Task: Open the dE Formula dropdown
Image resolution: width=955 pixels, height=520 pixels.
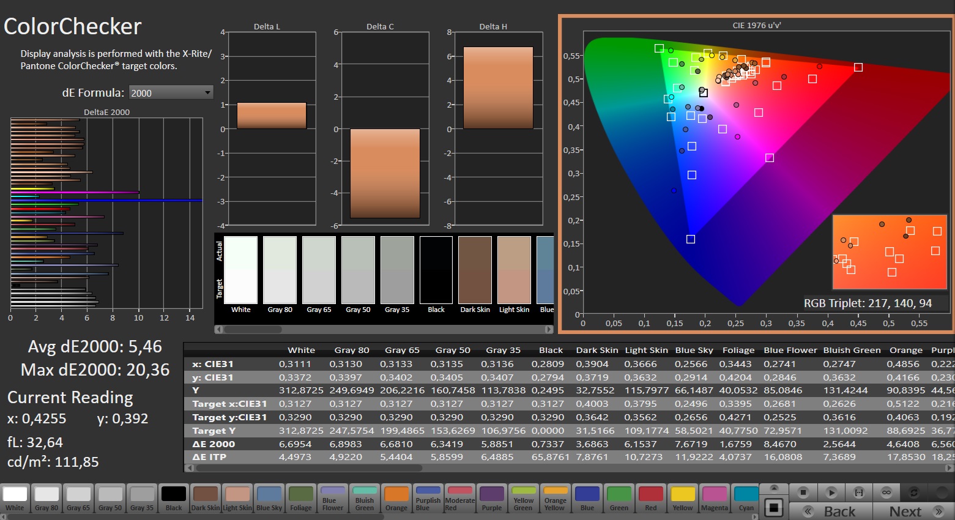Action: [171, 93]
